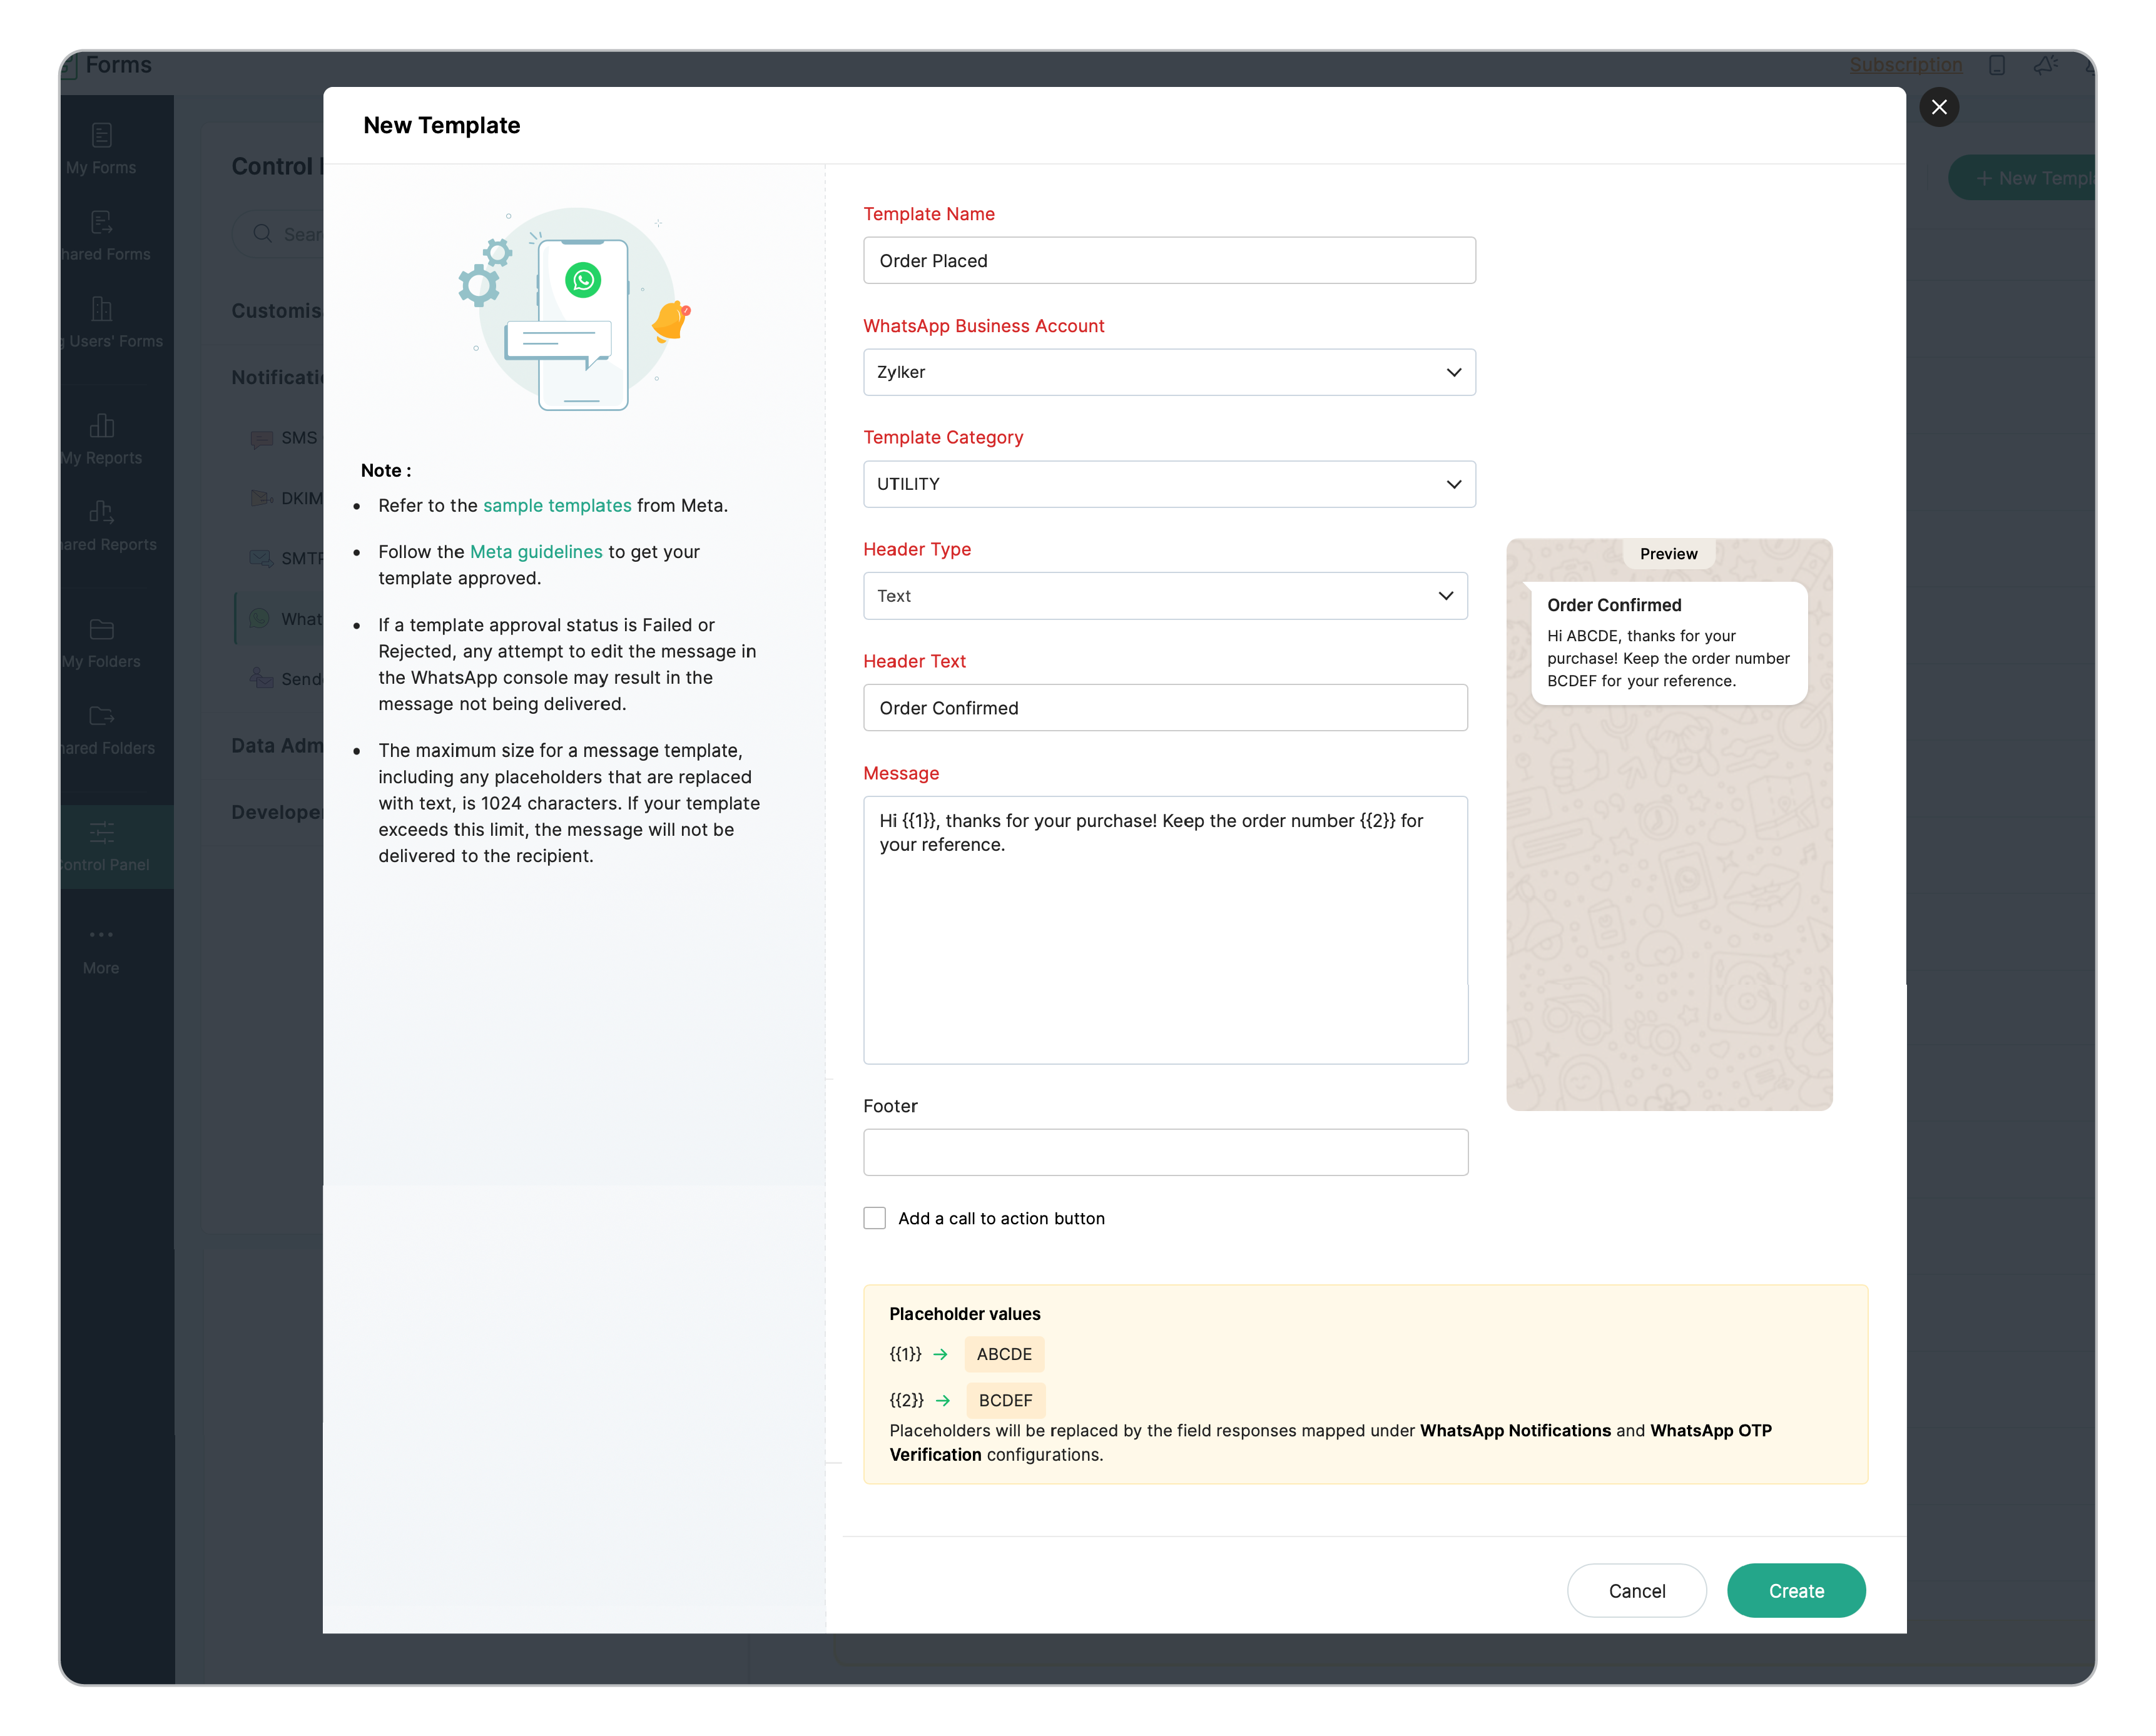Click the Cancel button
Image resolution: width=2156 pixels, height=1736 pixels.
pos(1636,1591)
